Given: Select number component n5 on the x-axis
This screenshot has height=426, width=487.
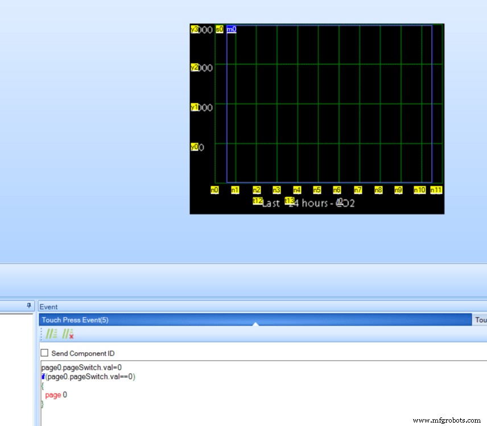Looking at the screenshot, I should [316, 190].
